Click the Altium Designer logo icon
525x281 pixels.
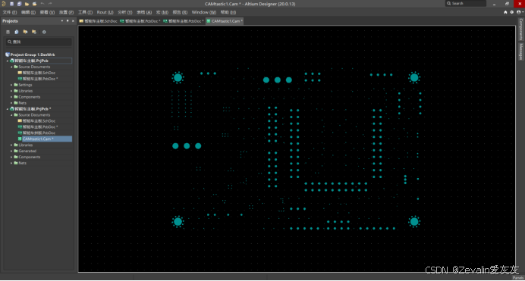pyautogui.click(x=4, y=4)
